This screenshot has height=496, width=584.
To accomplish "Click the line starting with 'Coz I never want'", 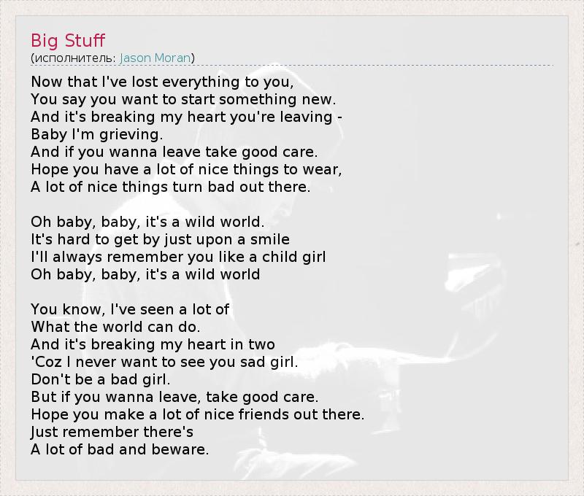I will pos(164,362).
